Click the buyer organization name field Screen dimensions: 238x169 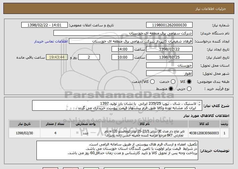coord(123,33)
